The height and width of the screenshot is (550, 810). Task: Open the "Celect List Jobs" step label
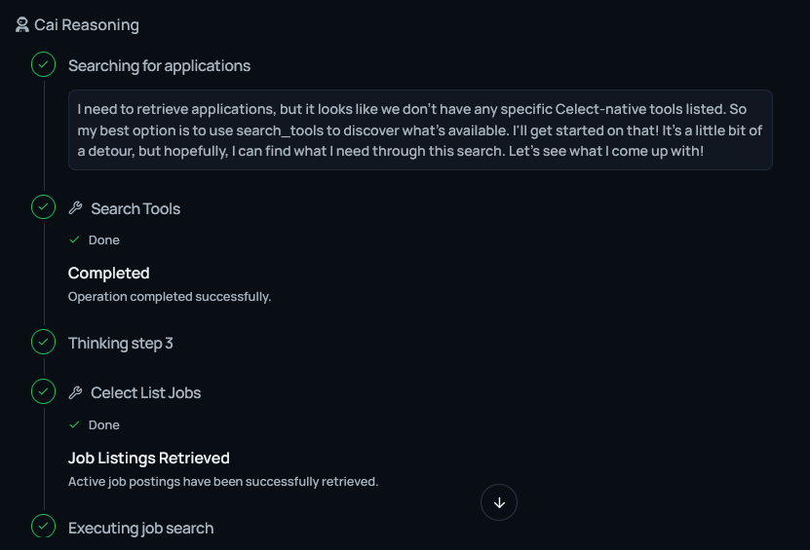[146, 393]
